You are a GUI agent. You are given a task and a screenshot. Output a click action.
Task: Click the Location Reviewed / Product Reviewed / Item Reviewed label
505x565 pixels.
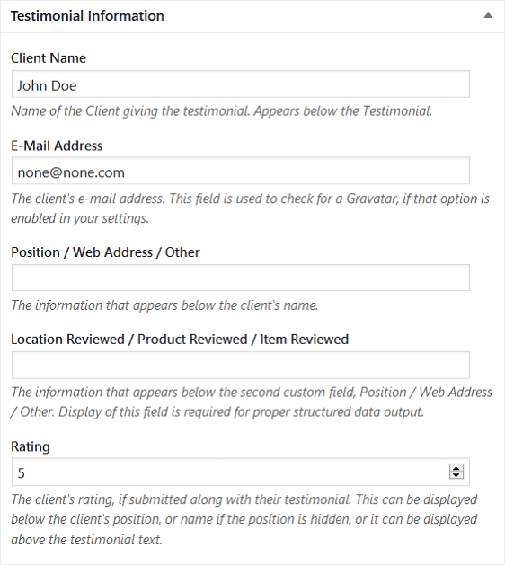tap(180, 340)
